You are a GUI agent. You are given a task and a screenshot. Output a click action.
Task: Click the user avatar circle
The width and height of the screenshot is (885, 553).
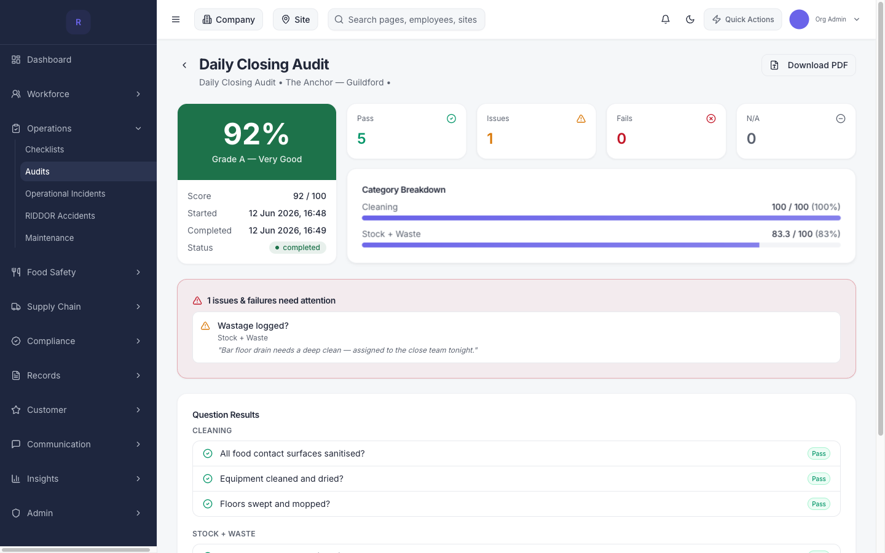tap(799, 20)
